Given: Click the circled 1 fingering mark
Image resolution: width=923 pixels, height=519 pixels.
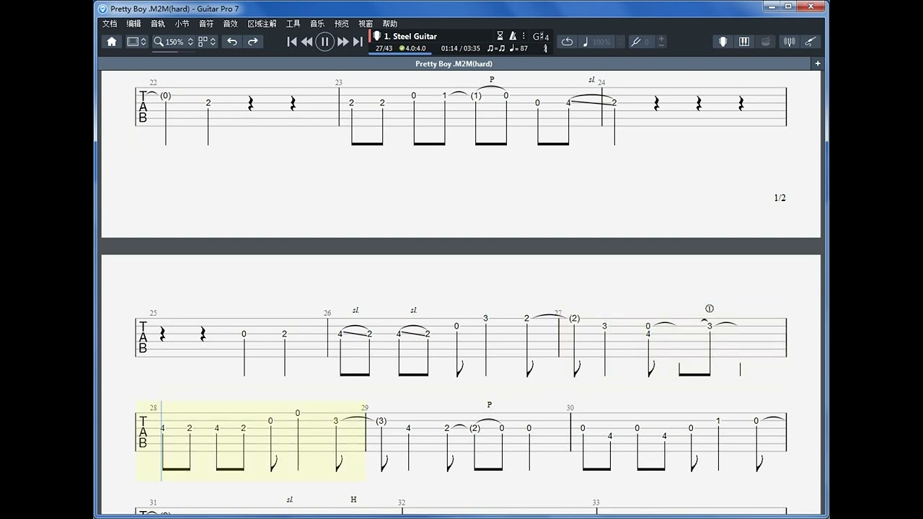Looking at the screenshot, I should [709, 309].
